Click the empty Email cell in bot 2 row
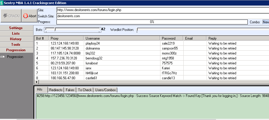Screen dimensions: 269x120 pos(195,48)
